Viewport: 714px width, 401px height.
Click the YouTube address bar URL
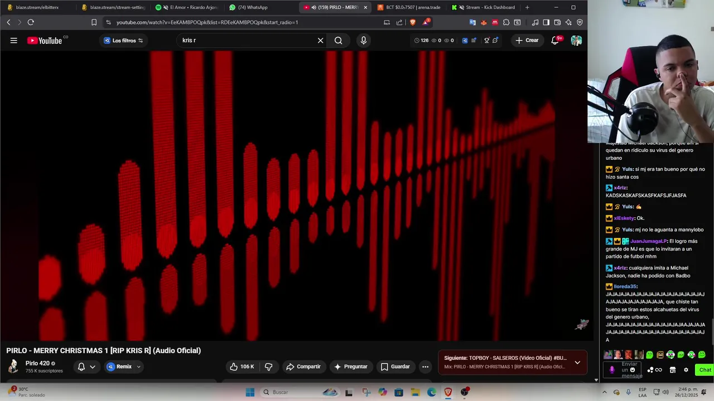pos(207,22)
